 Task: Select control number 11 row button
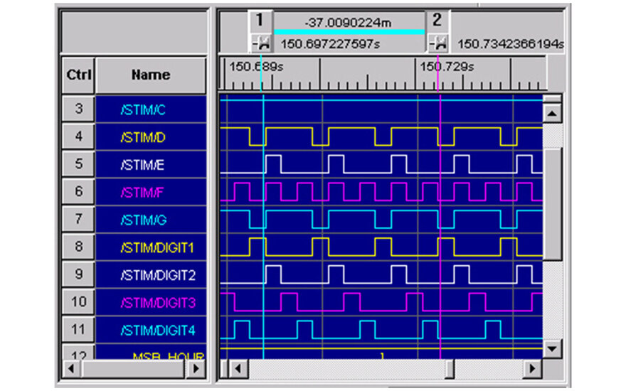pyautogui.click(x=78, y=330)
